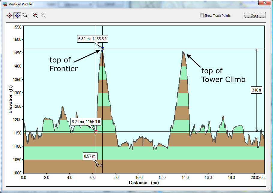Click the Distance (mi) axis title

coord(144,182)
